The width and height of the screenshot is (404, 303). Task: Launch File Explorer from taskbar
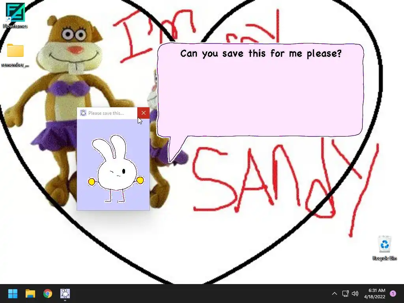[x=30, y=294]
